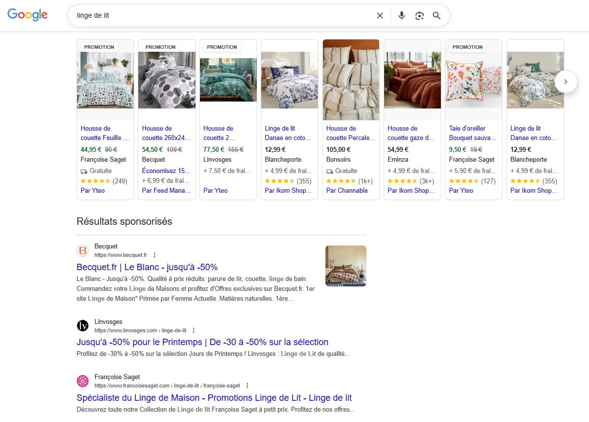Click the 54,99 € Eminza price
The image size is (589, 422).
click(x=398, y=149)
